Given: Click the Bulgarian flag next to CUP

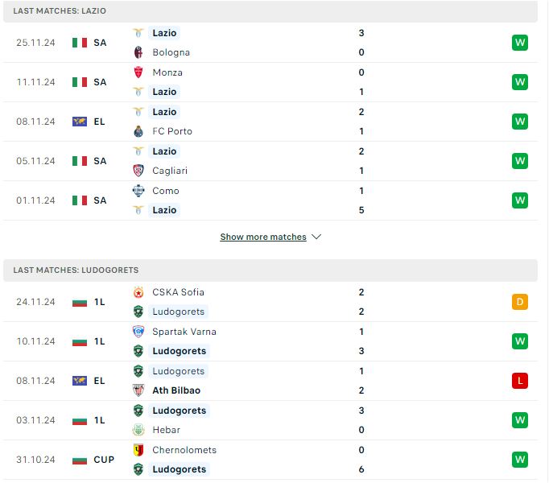Looking at the screenshot, I should pos(80,460).
